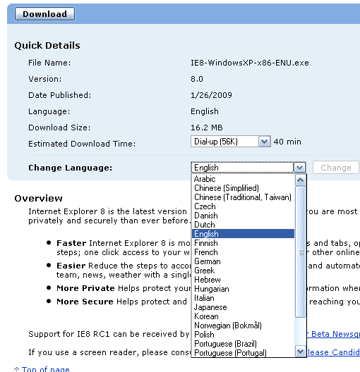This screenshot has height=372, width=360.
Task: Click the date published 1/26/2009
Action: tap(211, 95)
